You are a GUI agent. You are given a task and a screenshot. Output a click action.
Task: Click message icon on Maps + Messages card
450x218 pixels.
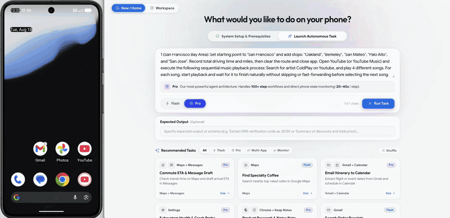point(172,165)
